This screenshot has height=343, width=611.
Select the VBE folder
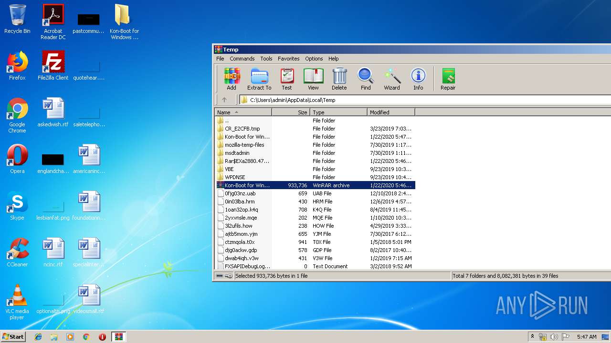(x=315, y=169)
